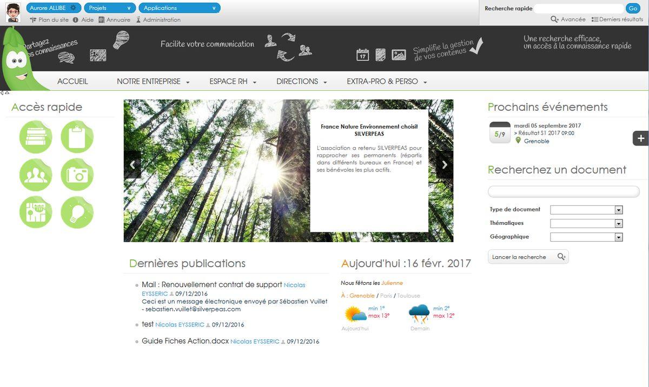Open the Projets dropdown

tap(110, 8)
